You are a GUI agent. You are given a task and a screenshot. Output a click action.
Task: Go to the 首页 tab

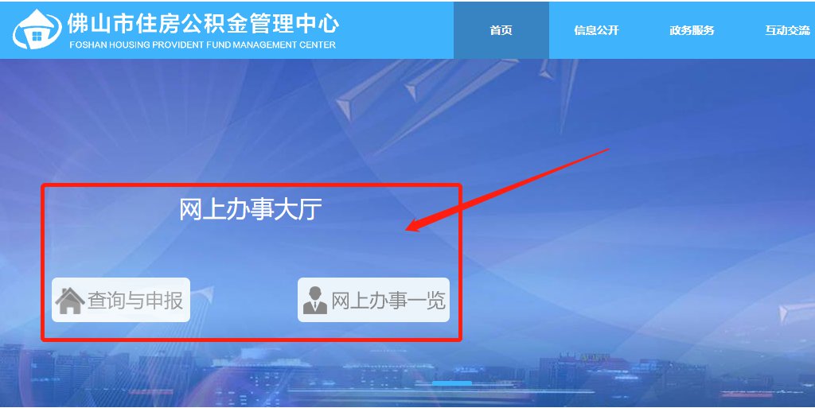[x=501, y=30]
